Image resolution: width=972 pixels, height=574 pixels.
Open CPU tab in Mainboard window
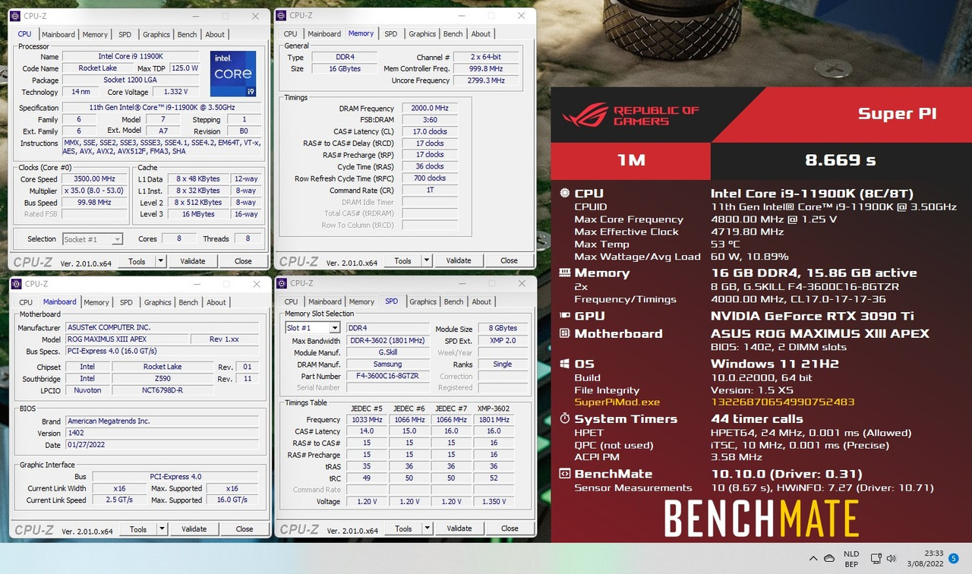26,302
